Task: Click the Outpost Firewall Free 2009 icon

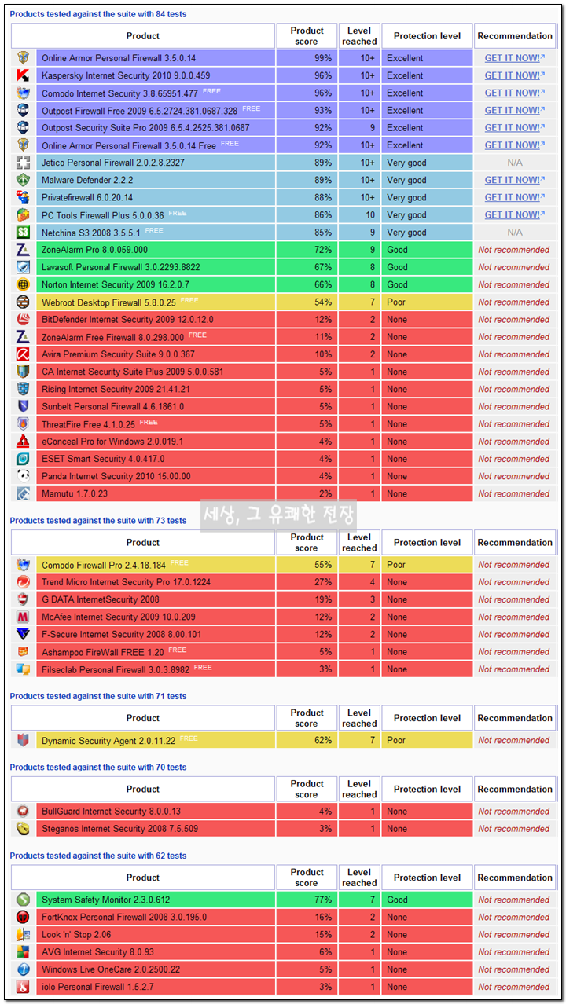Action: (x=24, y=110)
